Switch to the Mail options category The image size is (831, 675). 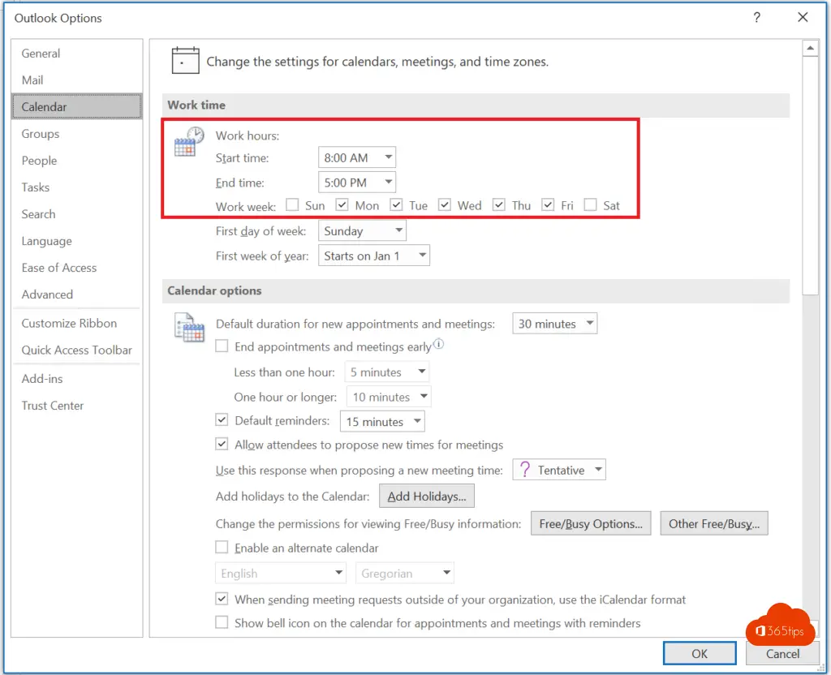pyautogui.click(x=32, y=80)
